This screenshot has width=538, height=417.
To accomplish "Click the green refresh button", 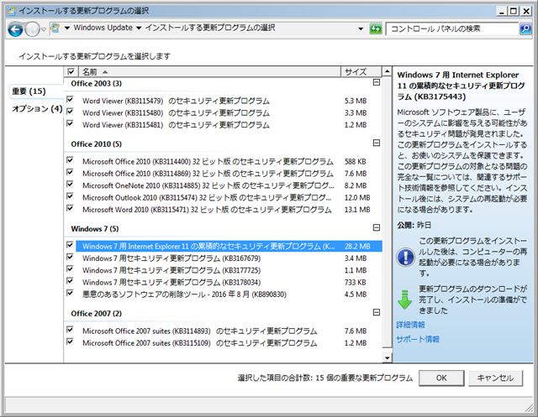I will pos(376,29).
